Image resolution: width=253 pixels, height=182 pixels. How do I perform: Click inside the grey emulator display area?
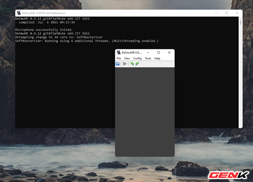point(145,111)
